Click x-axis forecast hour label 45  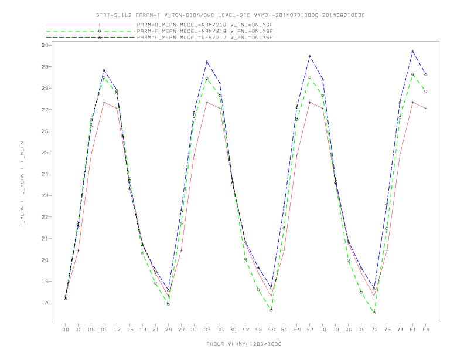pos(258,330)
